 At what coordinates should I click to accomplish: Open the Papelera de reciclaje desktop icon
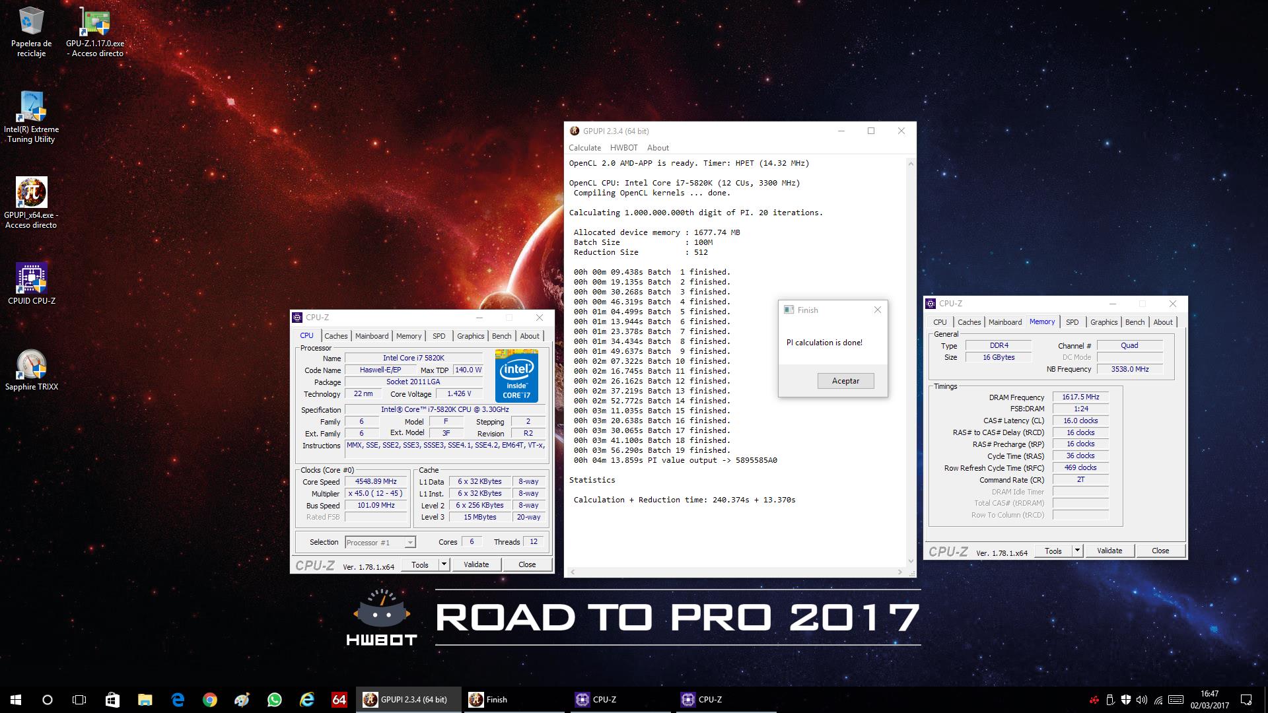click(x=31, y=32)
